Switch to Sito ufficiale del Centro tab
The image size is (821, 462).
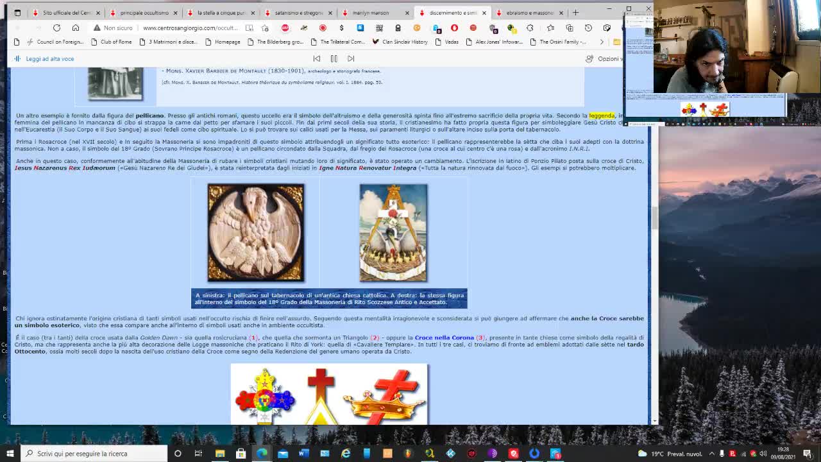click(67, 12)
